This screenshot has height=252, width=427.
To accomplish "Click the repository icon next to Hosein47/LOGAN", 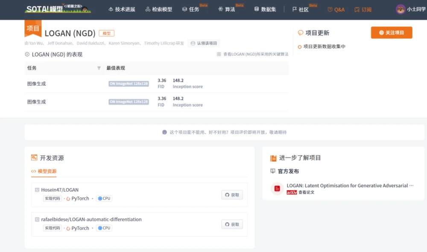I will (37, 190).
